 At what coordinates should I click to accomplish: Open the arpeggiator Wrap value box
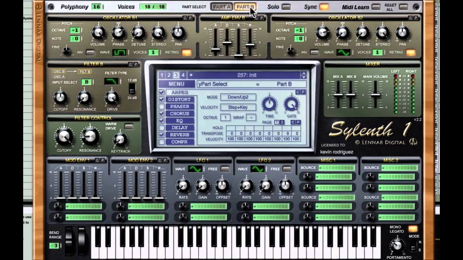[x=251, y=117]
